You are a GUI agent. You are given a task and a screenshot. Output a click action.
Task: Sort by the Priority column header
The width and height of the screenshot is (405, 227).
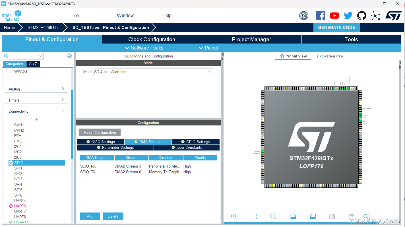point(200,158)
